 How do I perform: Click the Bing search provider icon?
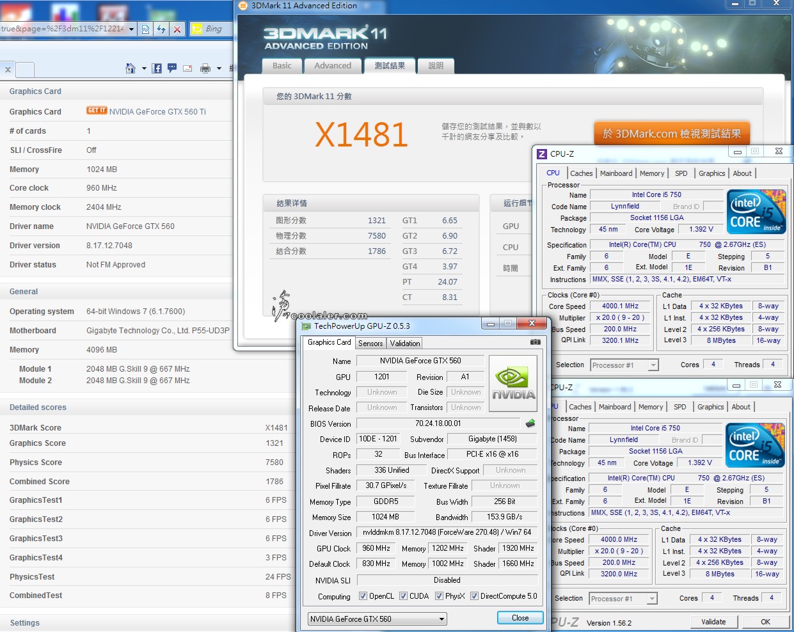197,29
